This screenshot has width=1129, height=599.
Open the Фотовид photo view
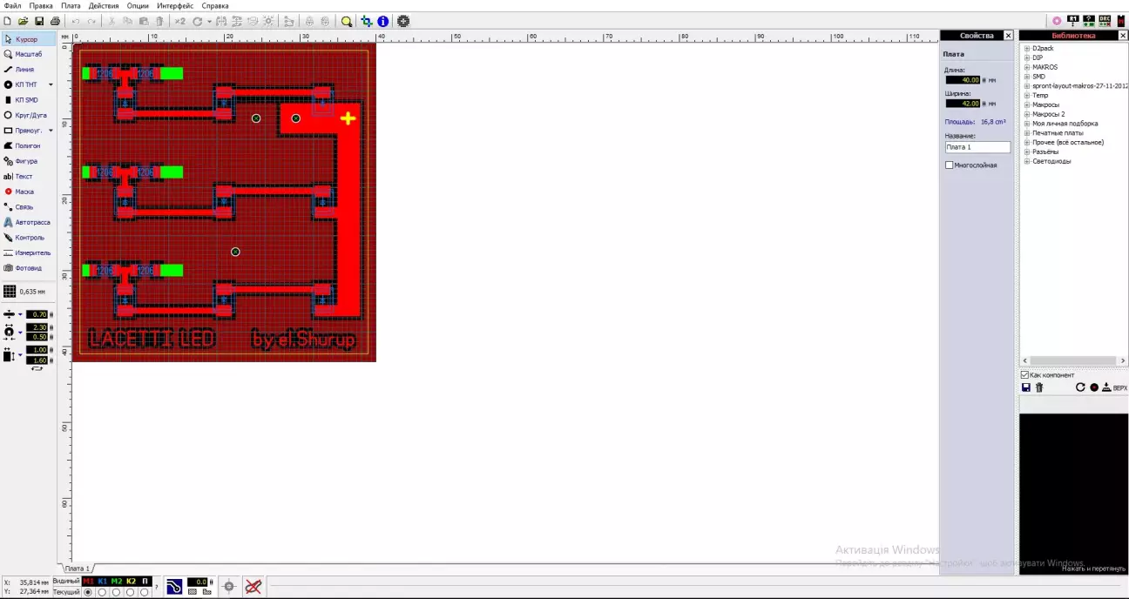(x=26, y=268)
